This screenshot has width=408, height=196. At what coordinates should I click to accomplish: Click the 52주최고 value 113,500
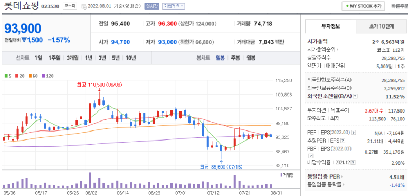point(377,119)
